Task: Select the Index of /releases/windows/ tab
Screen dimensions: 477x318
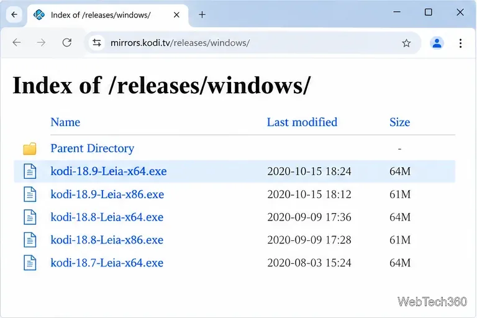Action: click(108, 15)
